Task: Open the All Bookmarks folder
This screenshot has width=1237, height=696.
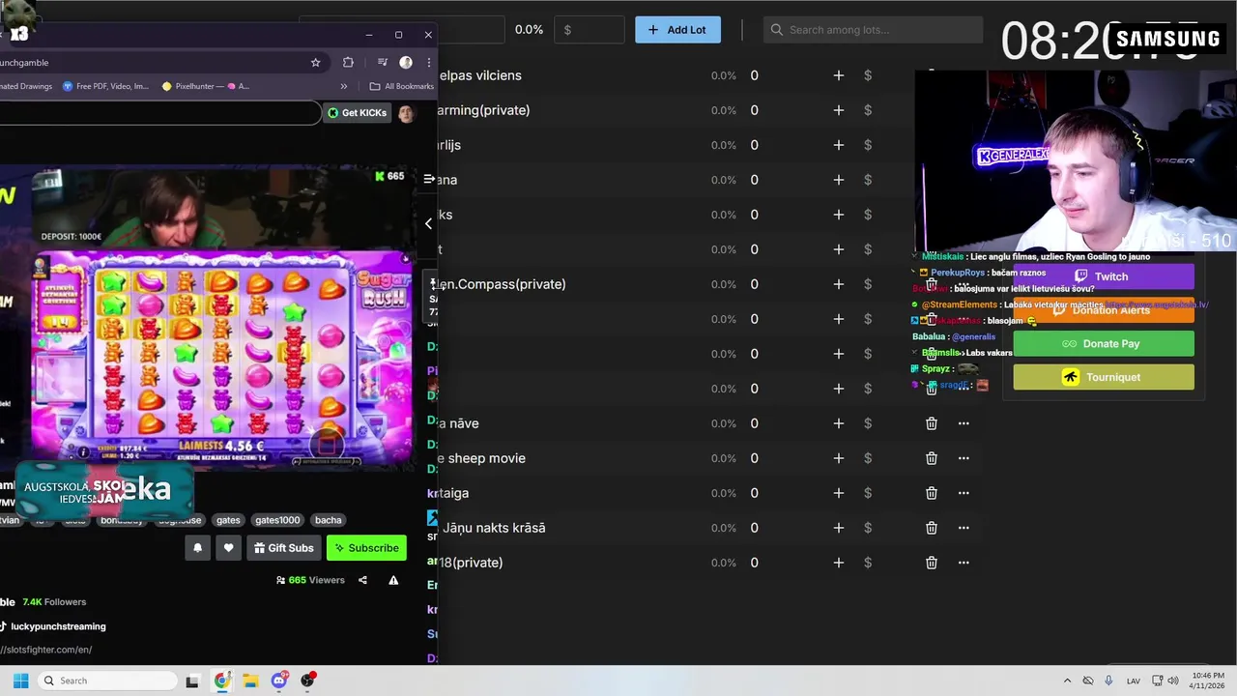Action: 402,86
